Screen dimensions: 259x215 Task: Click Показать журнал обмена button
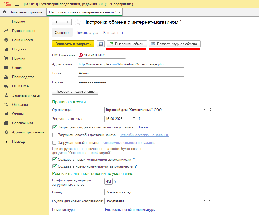coord(175,44)
